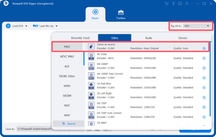Viewport: 216px width, 137px height.
Task: Open settings gear for HD 1080P
Action: coord(204,68)
